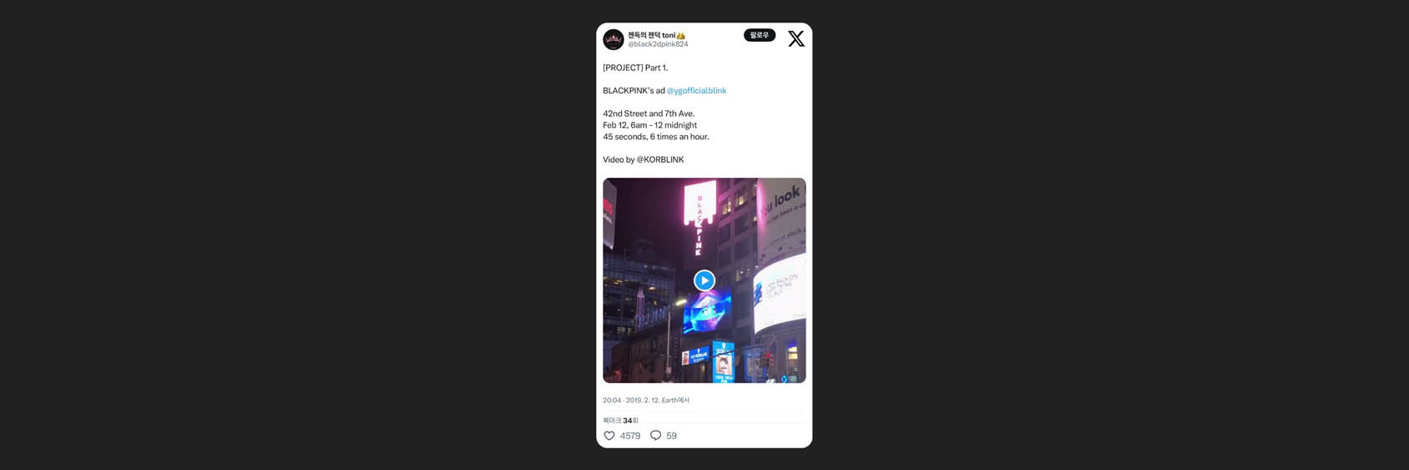Click the 4579 likes count

tap(630, 436)
